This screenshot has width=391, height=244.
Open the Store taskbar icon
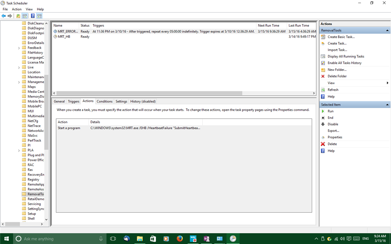click(153, 239)
